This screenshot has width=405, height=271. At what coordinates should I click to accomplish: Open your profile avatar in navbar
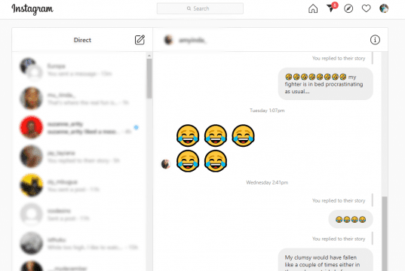[384, 8]
